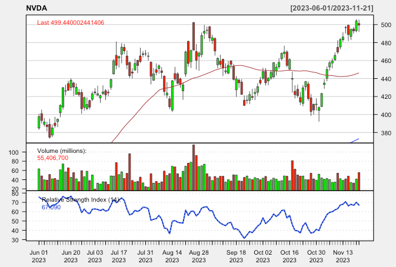Click the Jul 31 2023 date label
Screen dimensions: 396x267
(145, 256)
